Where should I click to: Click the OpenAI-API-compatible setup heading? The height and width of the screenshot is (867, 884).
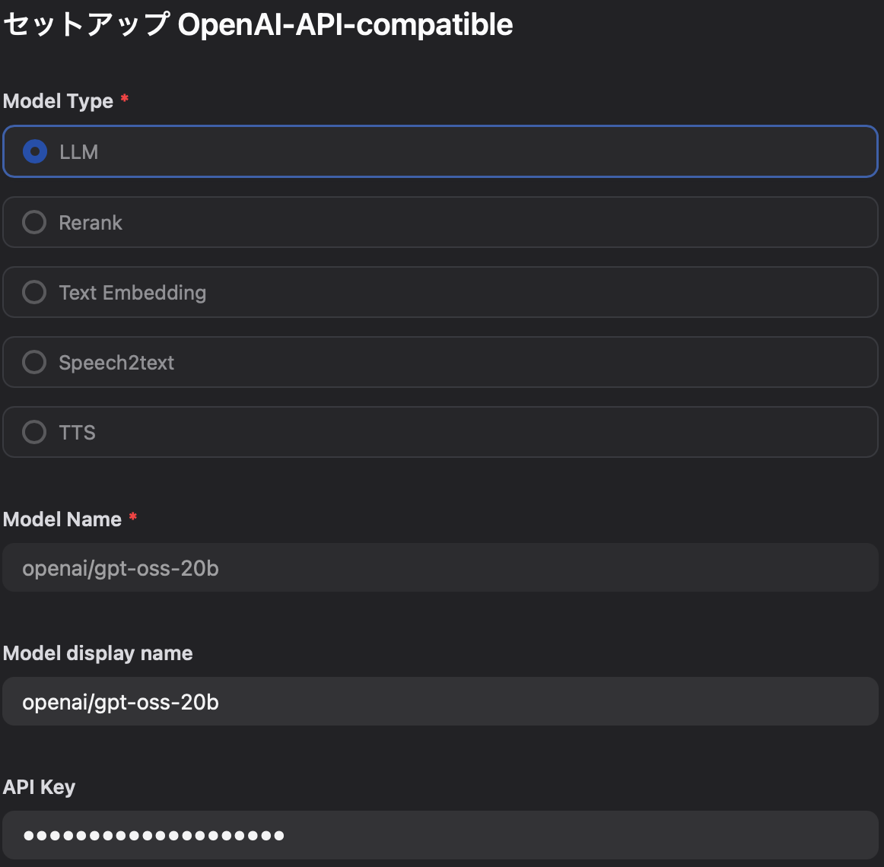coord(258,25)
